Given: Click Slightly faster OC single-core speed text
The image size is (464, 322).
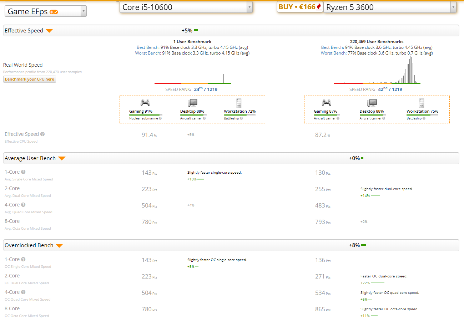Looking at the screenshot, I should 217,260.
